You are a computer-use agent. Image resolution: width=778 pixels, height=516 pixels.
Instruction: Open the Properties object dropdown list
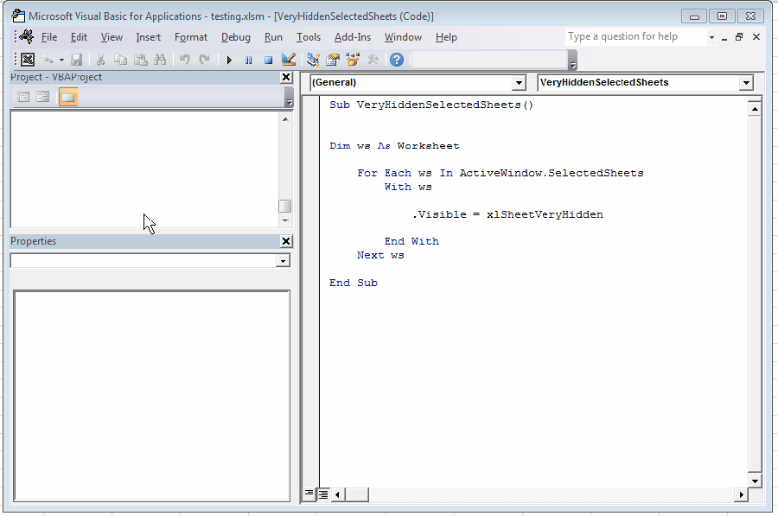(x=283, y=261)
